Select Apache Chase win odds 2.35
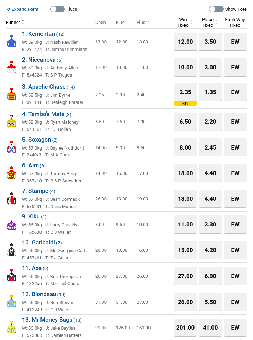253x340 pixels. pyautogui.click(x=185, y=92)
